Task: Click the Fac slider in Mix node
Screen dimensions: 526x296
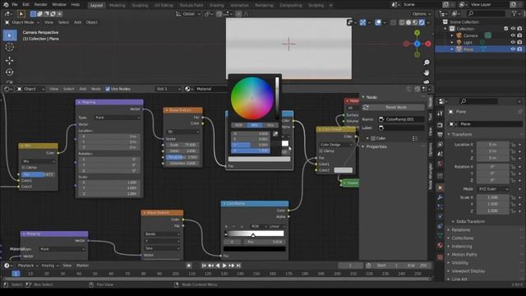Action: pos(39,174)
